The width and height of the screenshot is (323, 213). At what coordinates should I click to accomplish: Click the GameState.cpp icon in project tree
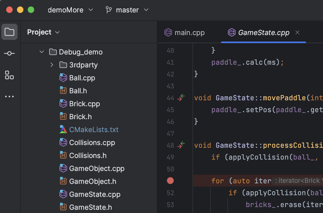[x=63, y=194]
